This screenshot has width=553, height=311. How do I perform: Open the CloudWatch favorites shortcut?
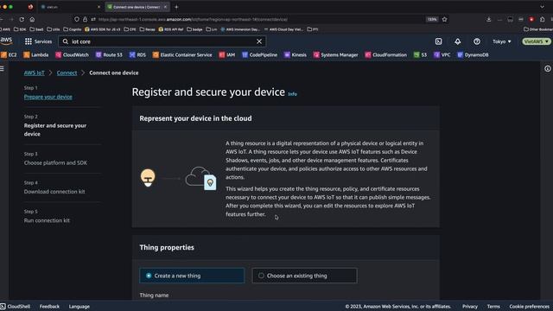pos(73,55)
